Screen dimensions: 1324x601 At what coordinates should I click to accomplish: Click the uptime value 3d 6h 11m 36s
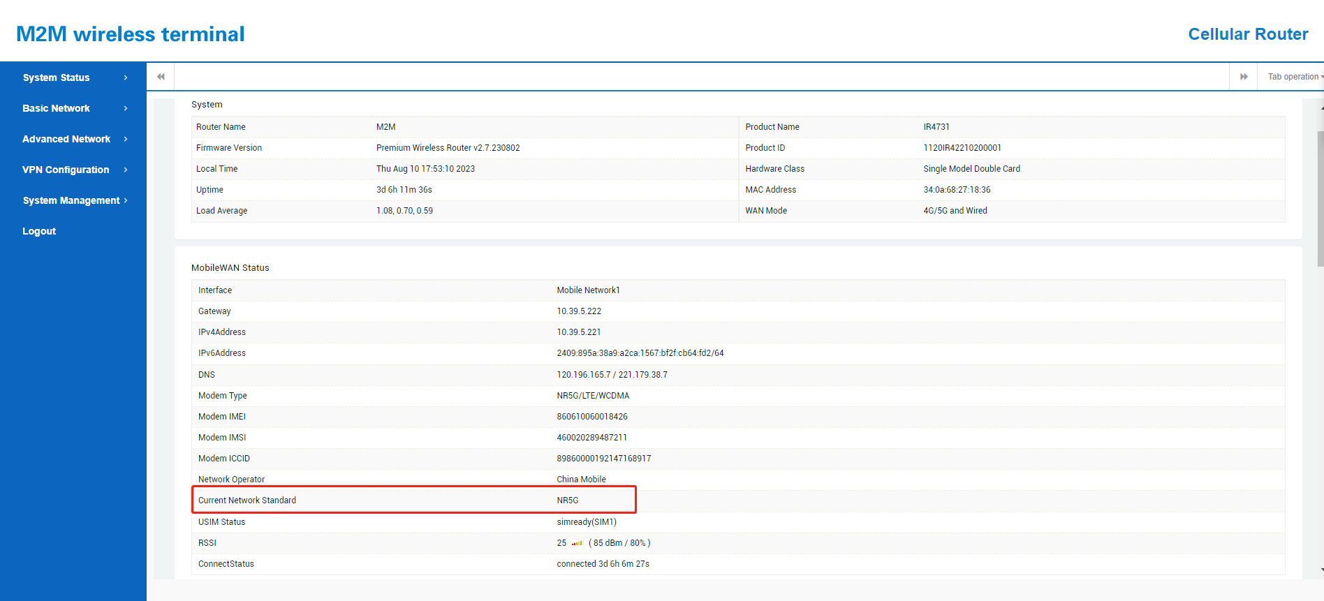tap(404, 190)
